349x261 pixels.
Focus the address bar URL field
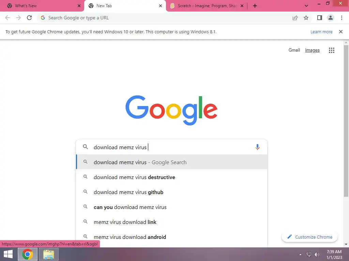[x=164, y=18]
